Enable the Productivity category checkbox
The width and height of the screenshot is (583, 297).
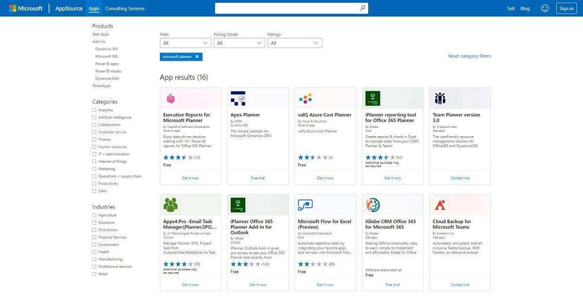click(94, 184)
